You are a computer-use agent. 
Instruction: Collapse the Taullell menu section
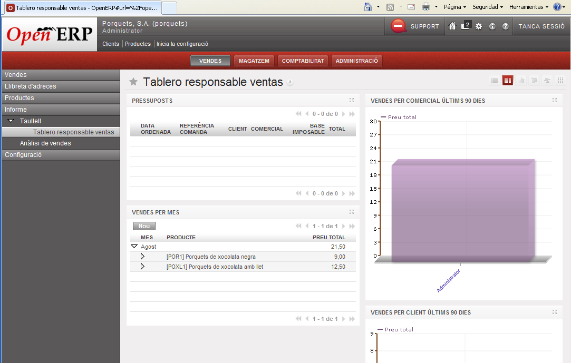(11, 121)
